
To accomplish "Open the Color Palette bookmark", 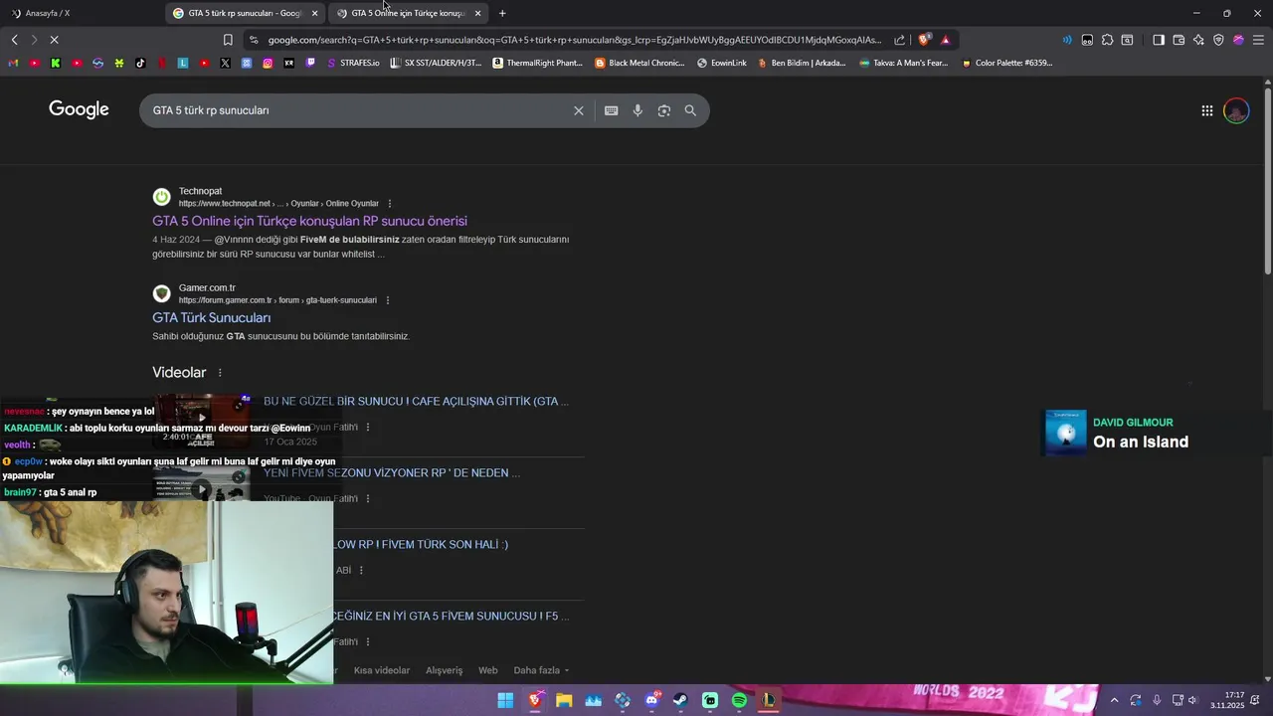I will click(1006, 63).
